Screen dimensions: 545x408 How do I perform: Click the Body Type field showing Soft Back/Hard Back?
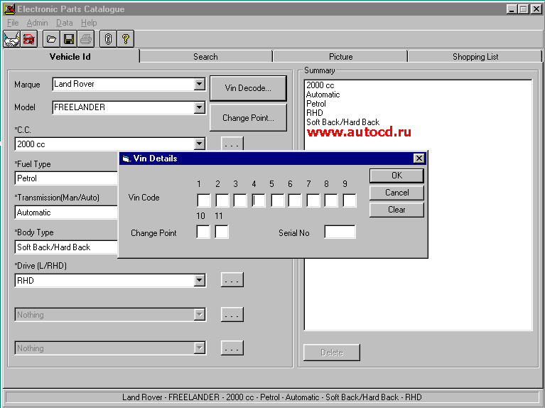pyautogui.click(x=66, y=247)
